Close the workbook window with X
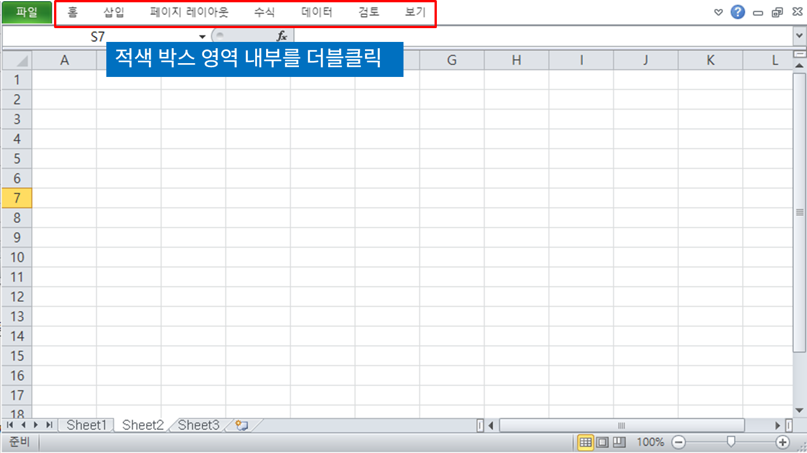Screen dimensions: 807x453 click(797, 12)
